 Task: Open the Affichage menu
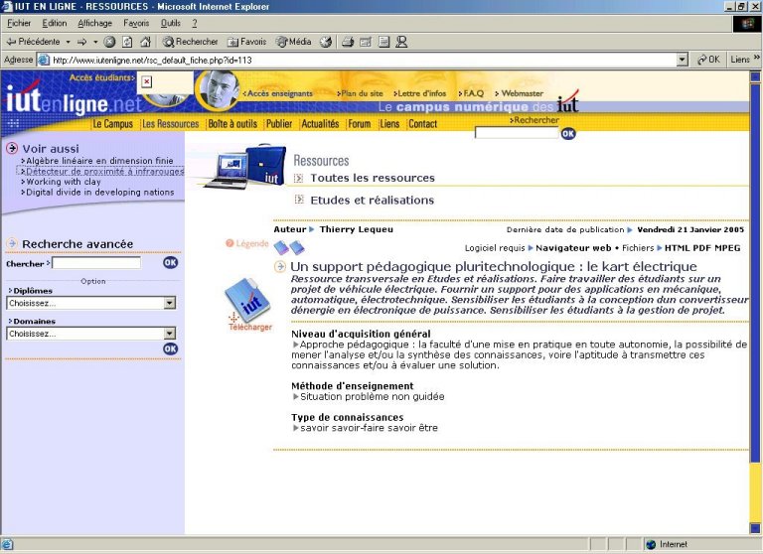click(x=95, y=23)
